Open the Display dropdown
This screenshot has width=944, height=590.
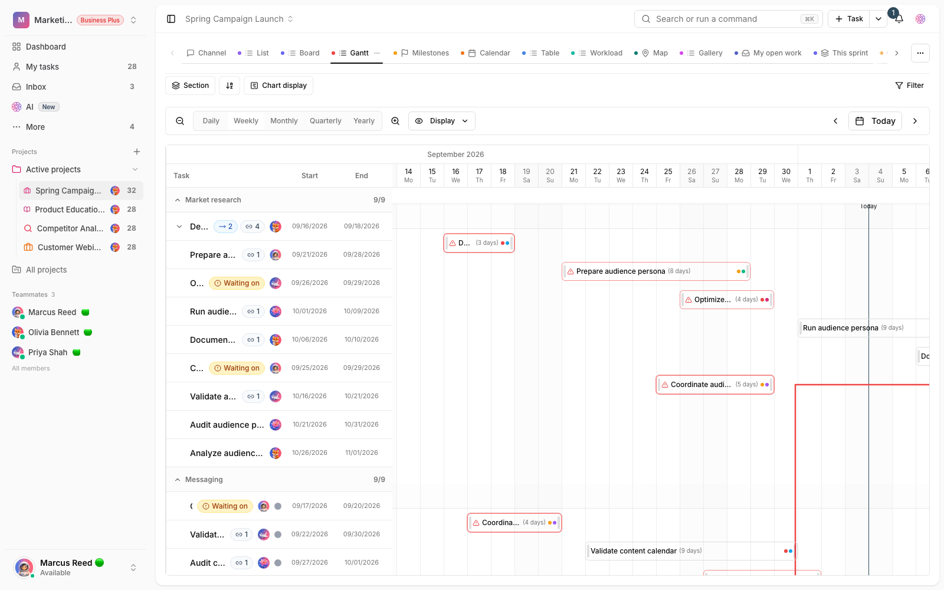click(441, 121)
